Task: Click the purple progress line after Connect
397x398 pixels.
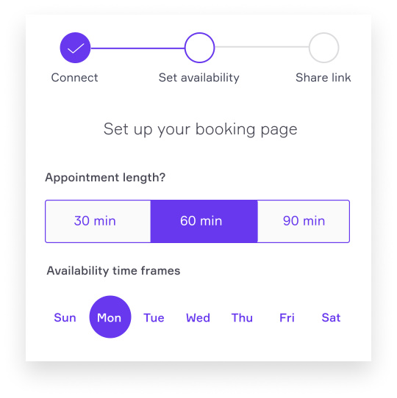Action: pyautogui.click(x=137, y=48)
